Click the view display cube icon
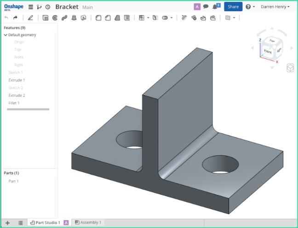Image resolution: width=298 pixels, height=228 pixels. point(290,68)
